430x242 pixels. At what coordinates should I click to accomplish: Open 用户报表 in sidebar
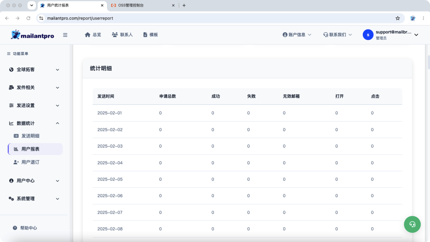pos(35,149)
